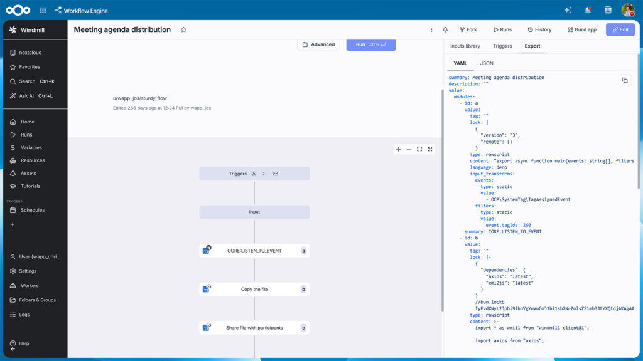Viewport: 643px width, 361px height.
Task: Open Resources page
Action: [35, 160]
